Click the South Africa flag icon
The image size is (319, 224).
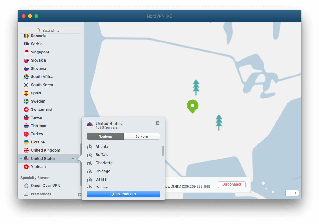click(x=26, y=77)
